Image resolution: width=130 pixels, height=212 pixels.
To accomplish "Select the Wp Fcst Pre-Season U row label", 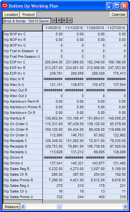I will [x=23, y=56].
